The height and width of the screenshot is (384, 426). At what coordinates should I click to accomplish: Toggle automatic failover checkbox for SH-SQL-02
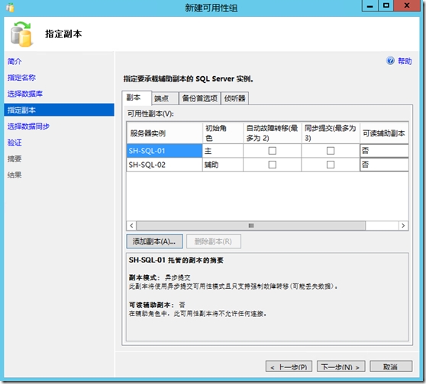(273, 165)
